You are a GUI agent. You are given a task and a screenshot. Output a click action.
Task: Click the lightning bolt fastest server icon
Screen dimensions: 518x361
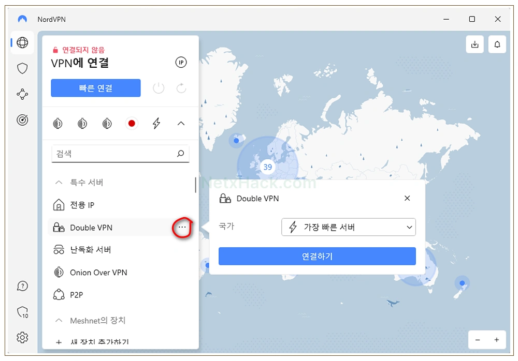[x=156, y=124]
